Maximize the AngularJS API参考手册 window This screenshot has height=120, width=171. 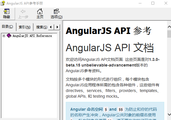click(153, 3)
